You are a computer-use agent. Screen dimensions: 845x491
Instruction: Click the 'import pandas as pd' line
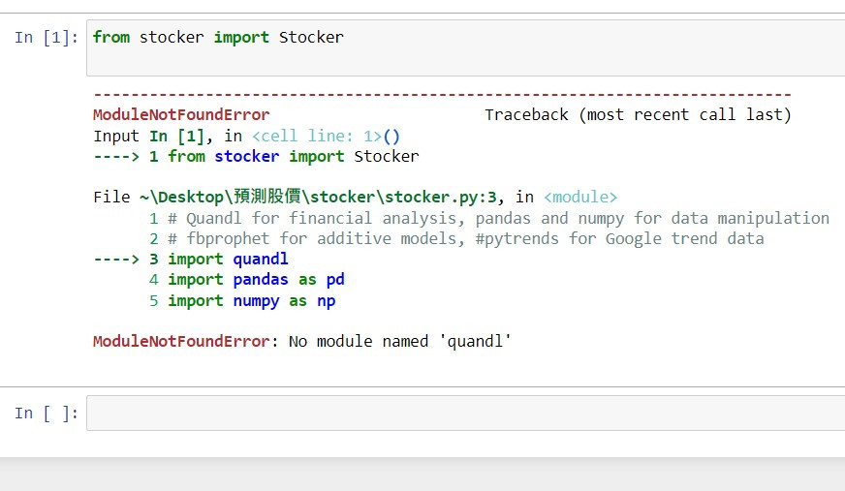pos(256,280)
